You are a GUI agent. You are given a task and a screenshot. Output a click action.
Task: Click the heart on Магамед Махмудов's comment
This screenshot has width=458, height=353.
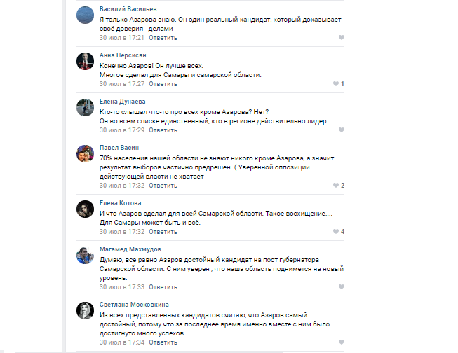(342, 286)
